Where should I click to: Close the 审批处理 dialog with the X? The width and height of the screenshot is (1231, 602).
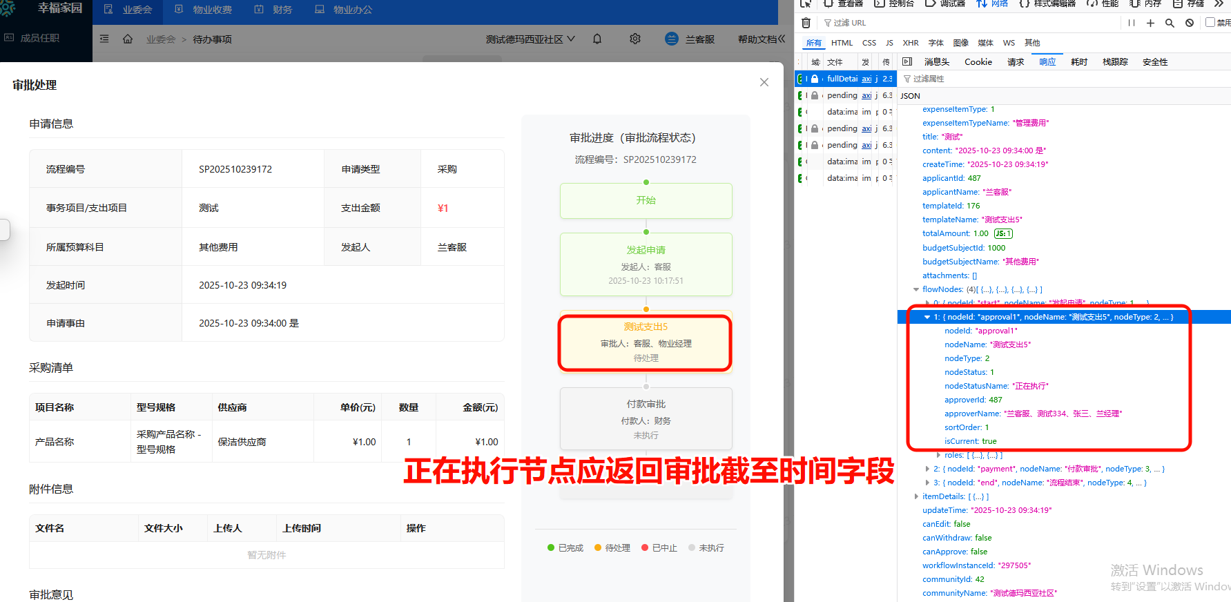(764, 82)
